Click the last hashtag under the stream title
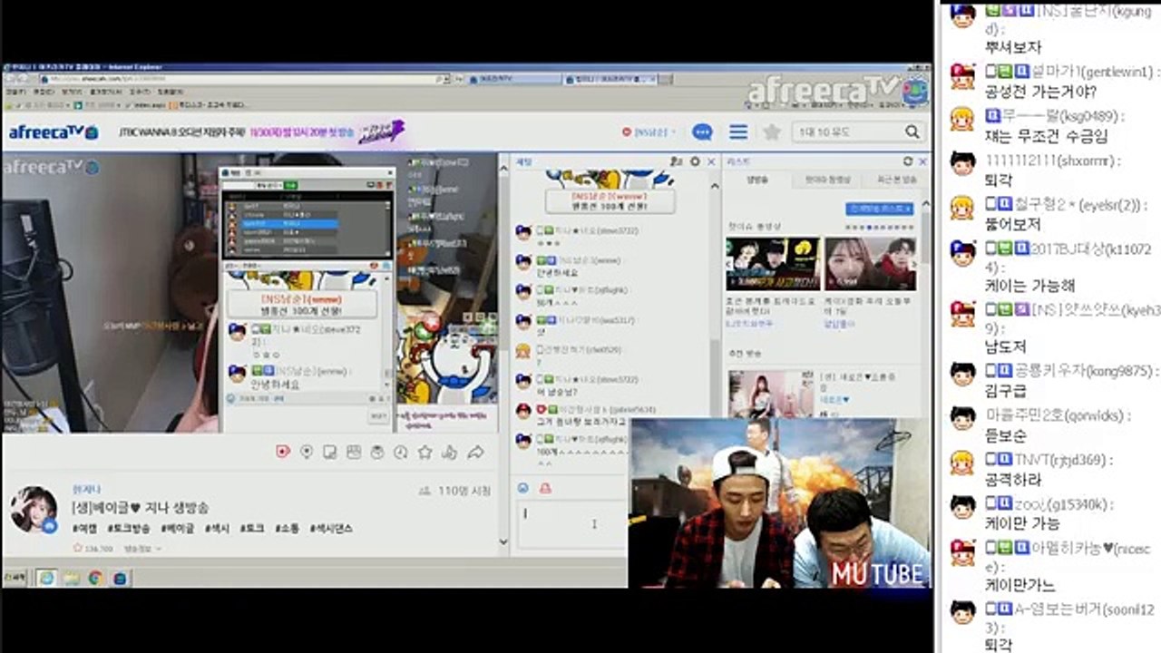Viewport: 1161px width, 653px height. [331, 528]
